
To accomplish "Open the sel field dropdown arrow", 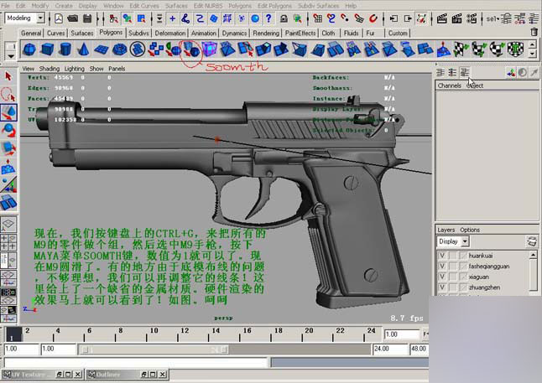I will click(498, 19).
